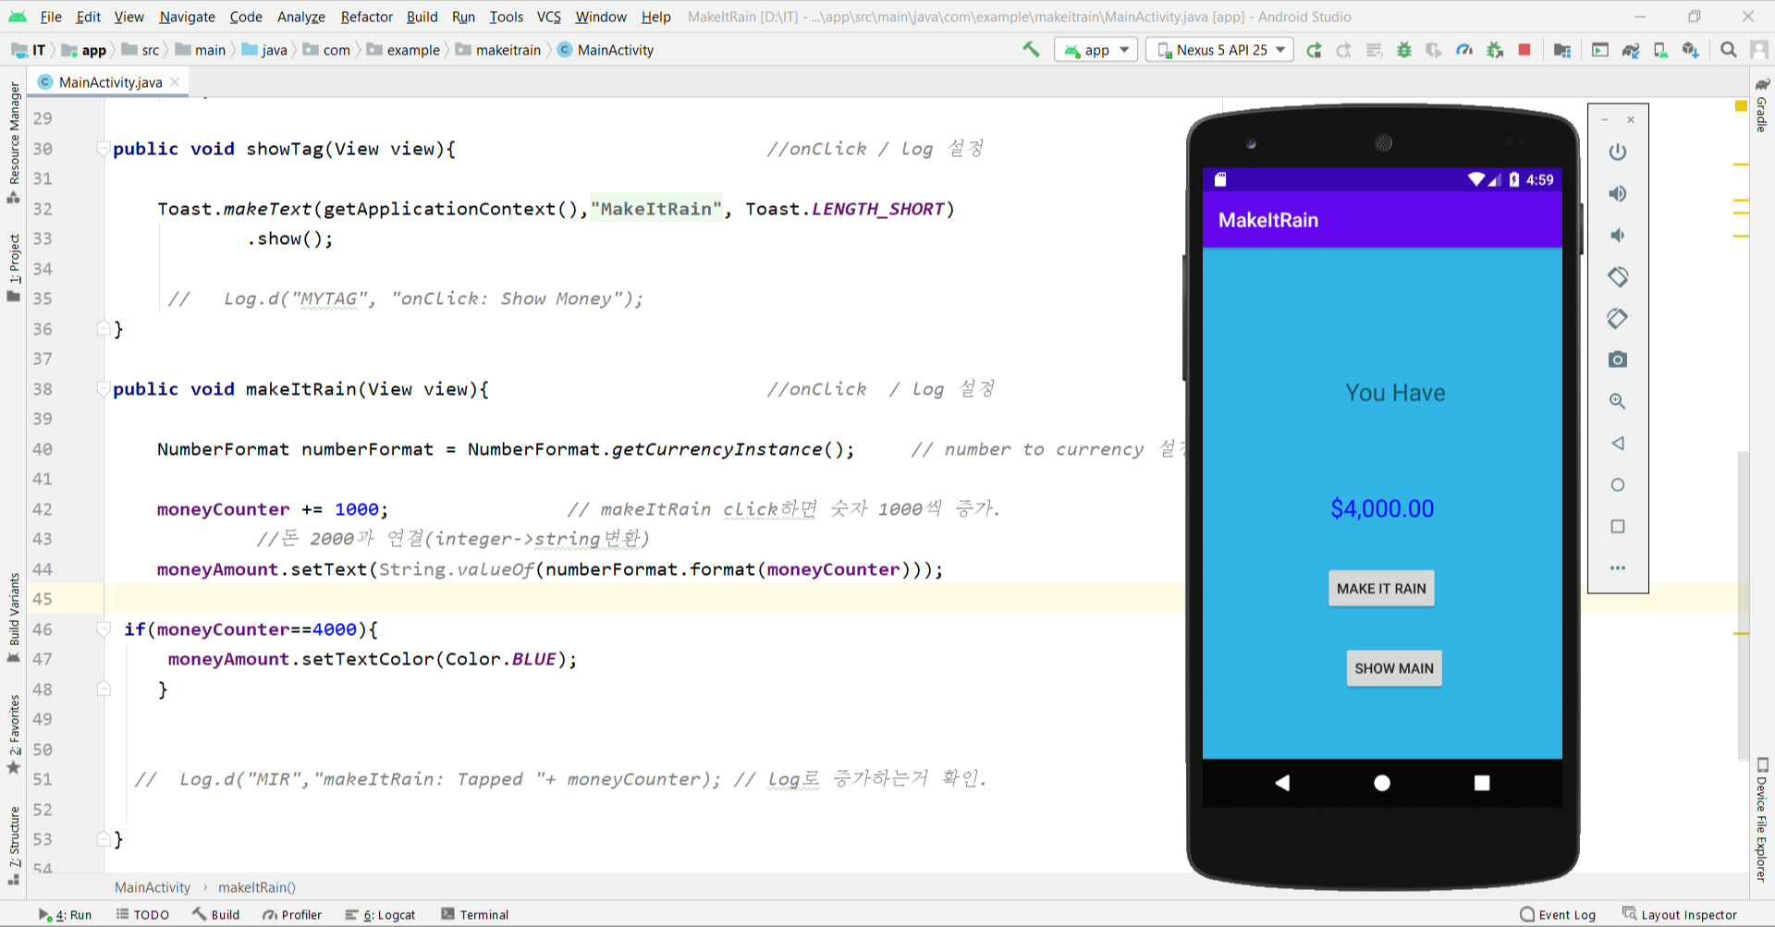The image size is (1775, 927).
Task: Open the Profile app gauge icon
Action: [1464, 50]
